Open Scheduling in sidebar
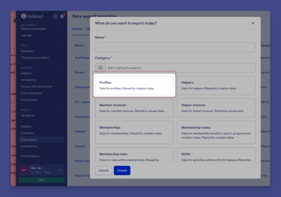This screenshot has width=281, height=197. 29,80
